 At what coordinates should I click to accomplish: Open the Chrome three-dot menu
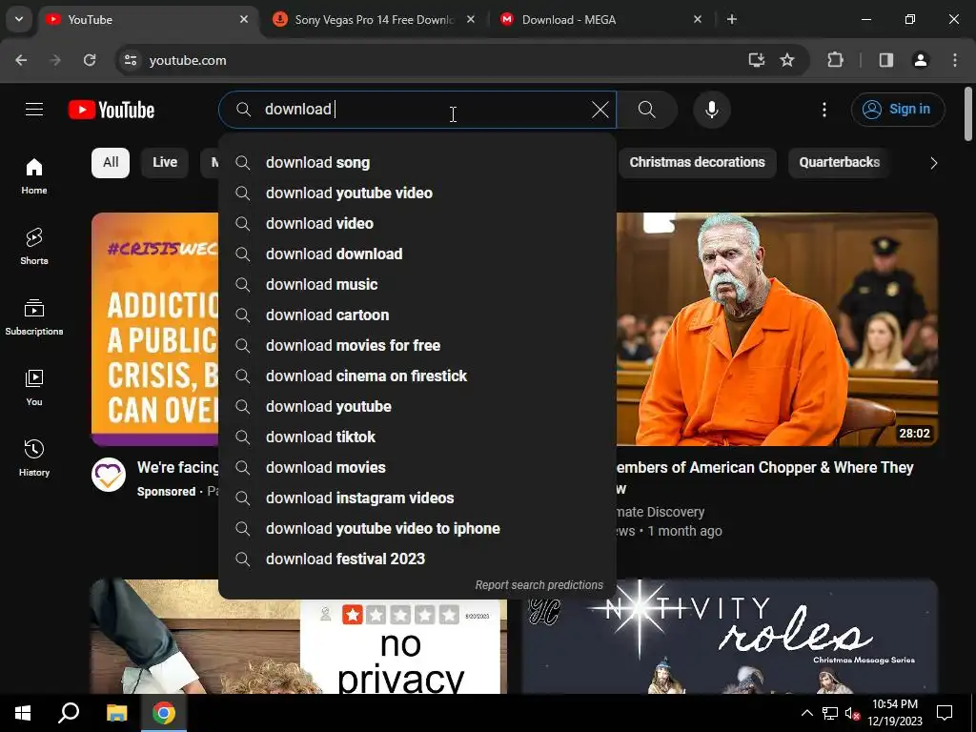point(955,60)
